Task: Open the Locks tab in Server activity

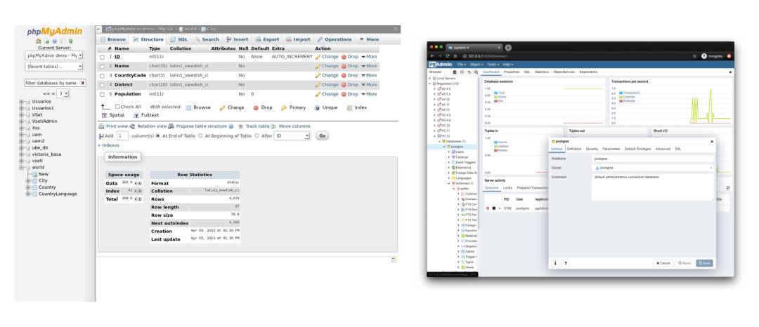Action: [x=508, y=187]
